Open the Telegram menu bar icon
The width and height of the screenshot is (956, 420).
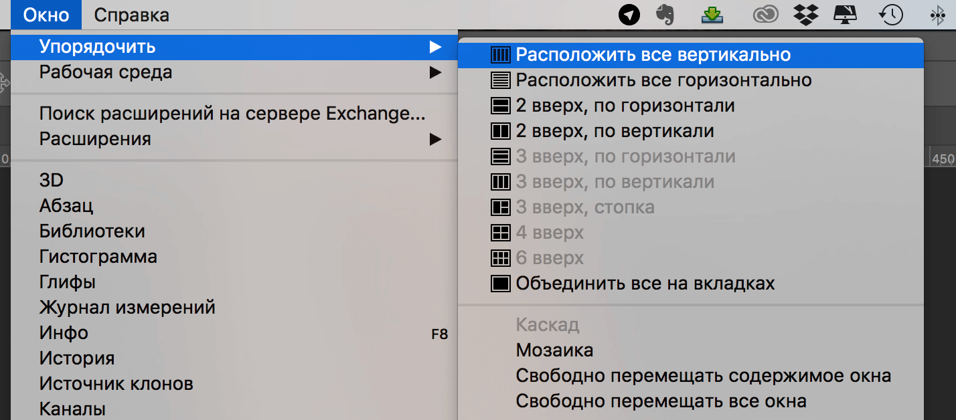pyautogui.click(x=629, y=14)
